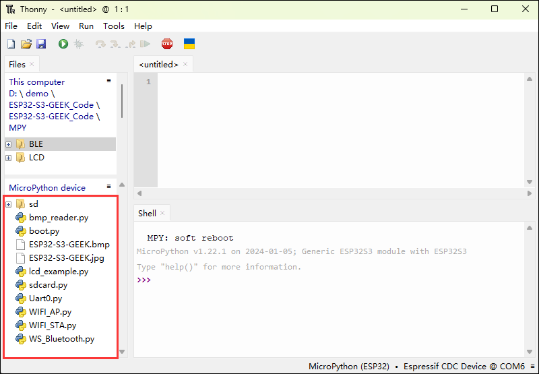Open the This computer panel menu icon

[109, 80]
